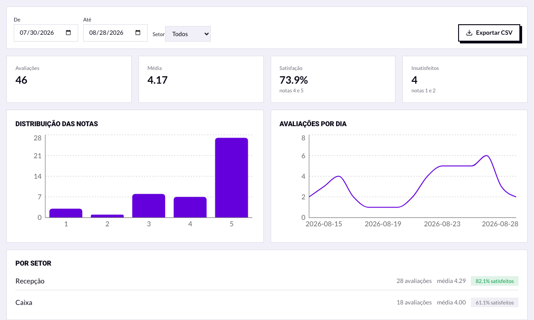Click the 'notas 1 e 2' caption
Screen dimensions: 534x320
click(423, 91)
